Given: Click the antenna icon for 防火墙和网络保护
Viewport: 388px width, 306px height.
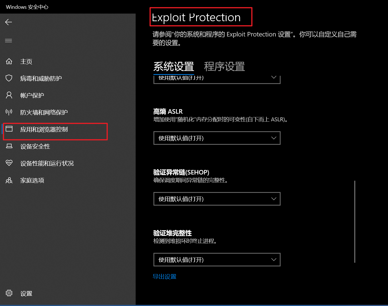Looking at the screenshot, I should pos(9,112).
